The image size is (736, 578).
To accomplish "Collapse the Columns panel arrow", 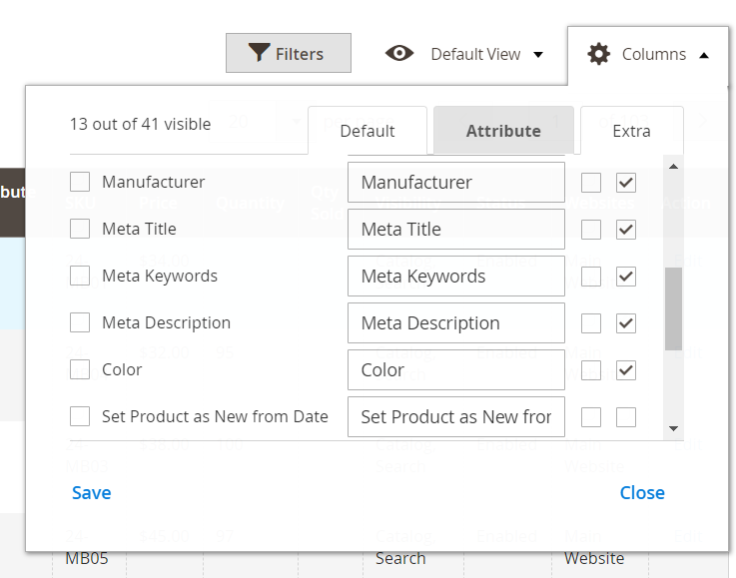I will tap(704, 55).
